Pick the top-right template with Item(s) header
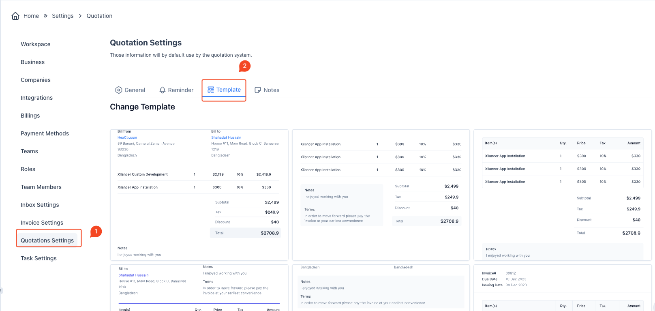655x311 pixels. [x=562, y=195]
